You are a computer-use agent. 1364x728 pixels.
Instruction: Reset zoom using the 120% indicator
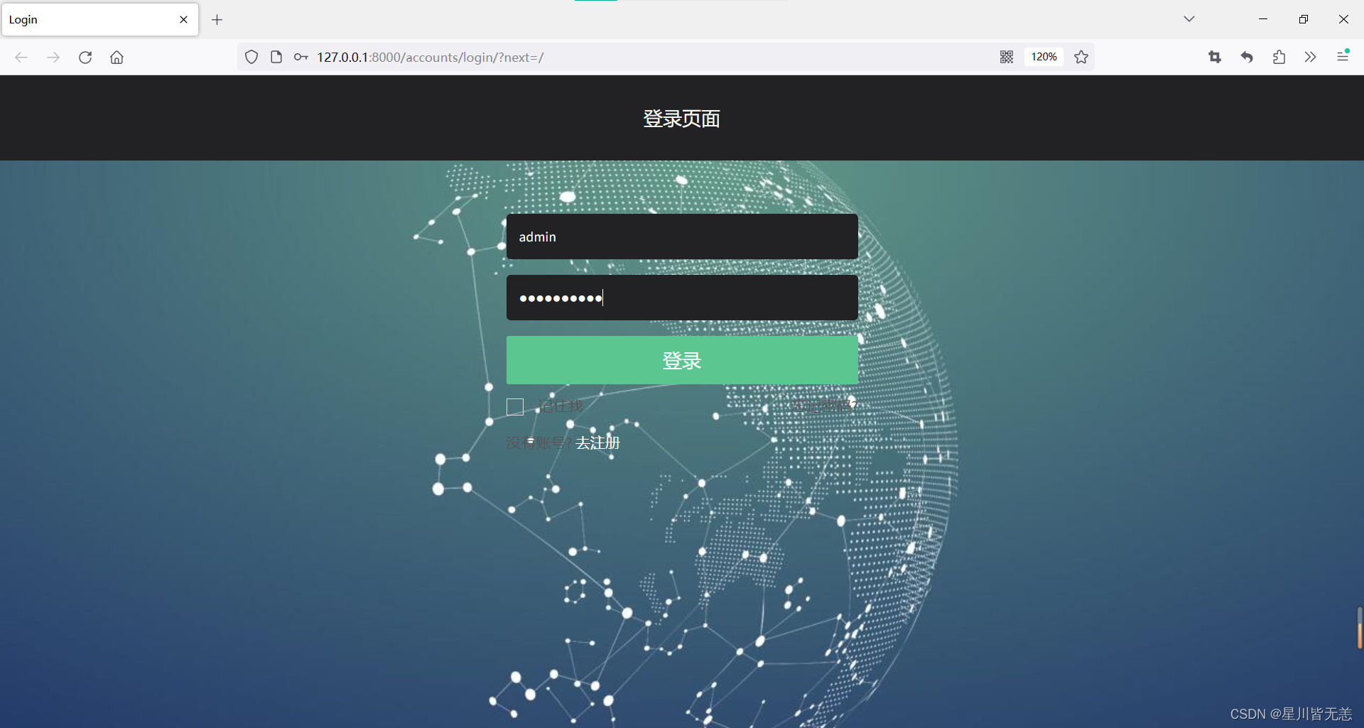click(1044, 57)
